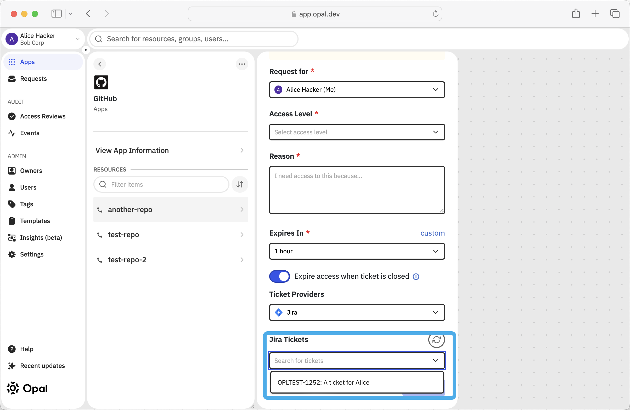
Task: Open the Events audit page
Action: pos(43,133)
